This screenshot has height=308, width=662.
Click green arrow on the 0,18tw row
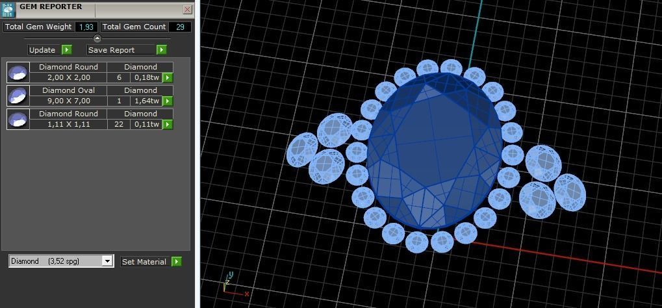pos(168,78)
